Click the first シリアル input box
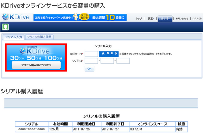This screenshot has height=135, width=205. [x=91, y=61]
